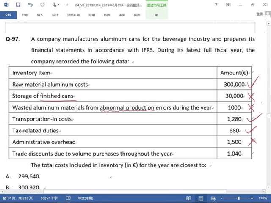
Task: Switch to the 开始 (Home) tab
Action: click(25, 15)
